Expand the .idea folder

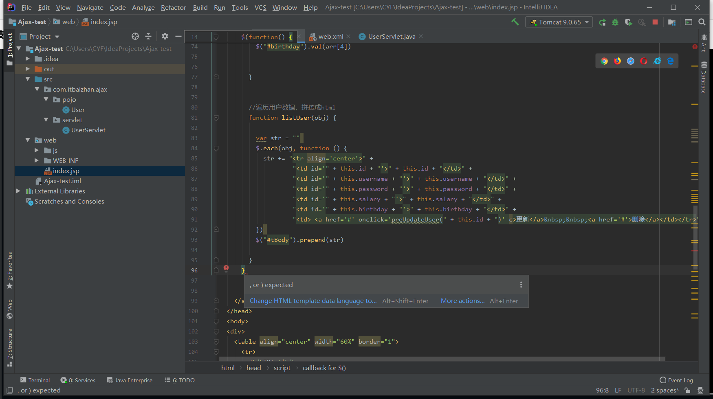(28, 59)
